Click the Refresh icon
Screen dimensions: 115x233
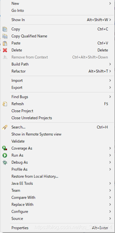click(5, 104)
